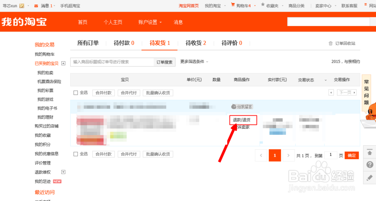Click the 退款/退货 link
The width and height of the screenshot is (376, 201).
tap(242, 120)
